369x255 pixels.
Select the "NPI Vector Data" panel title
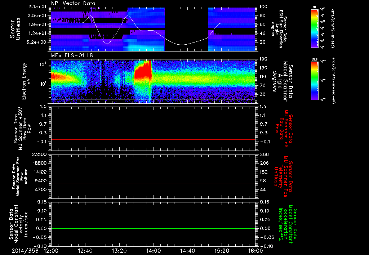(x=73, y=3)
